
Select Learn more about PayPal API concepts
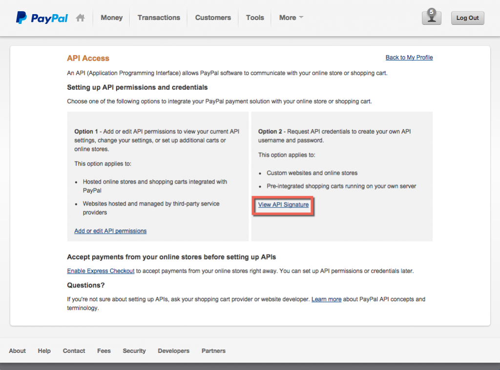coord(326,299)
